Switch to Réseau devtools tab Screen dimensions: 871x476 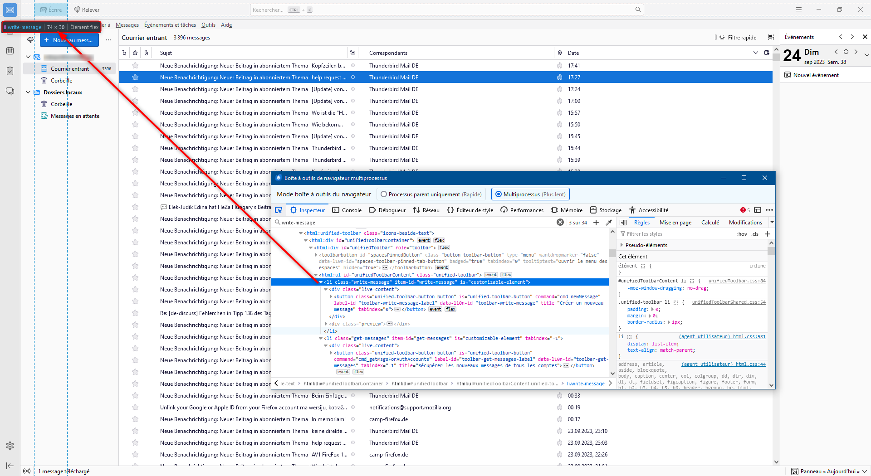pyautogui.click(x=426, y=210)
